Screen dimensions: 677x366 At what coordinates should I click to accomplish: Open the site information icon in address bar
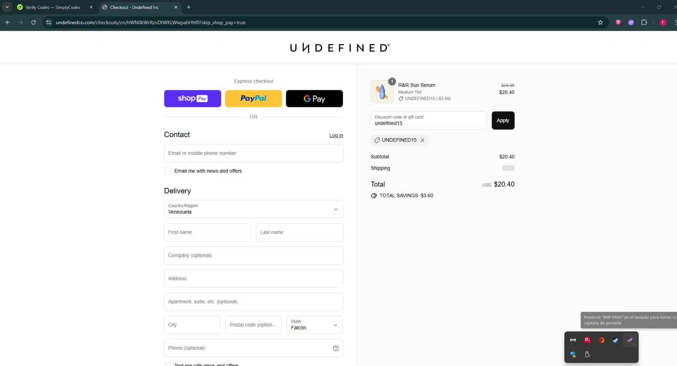point(49,22)
